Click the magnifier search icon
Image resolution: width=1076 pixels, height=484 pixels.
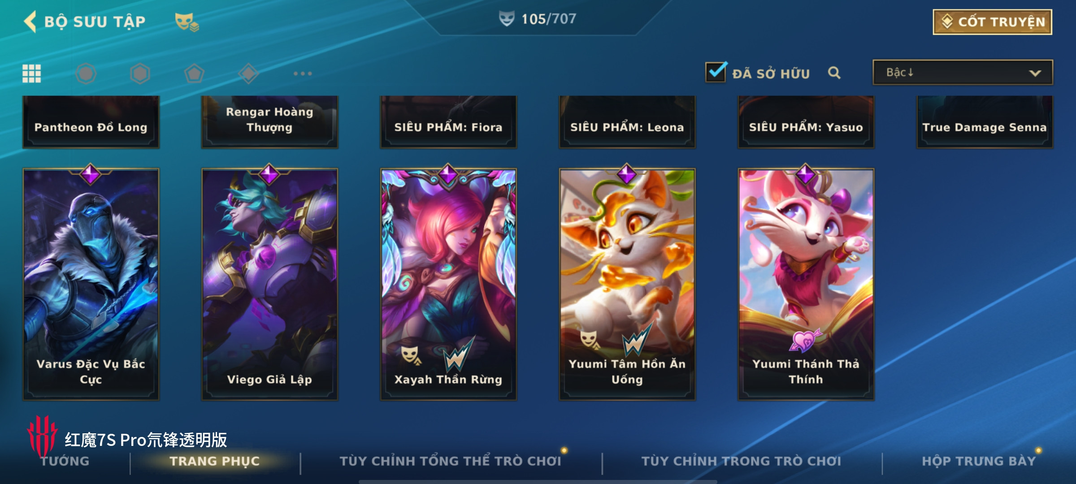834,73
